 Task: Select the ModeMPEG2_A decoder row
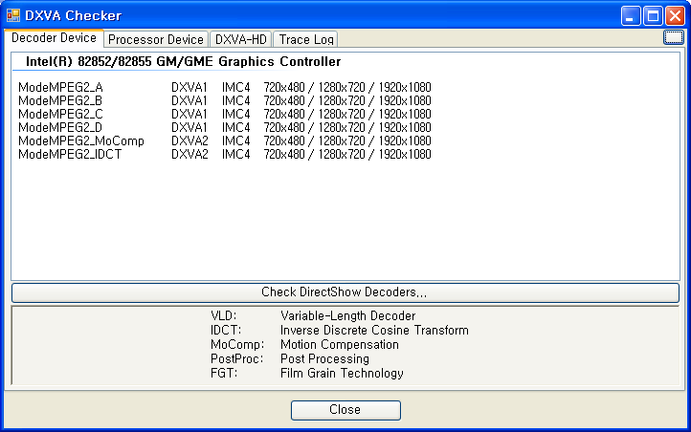tap(225, 87)
